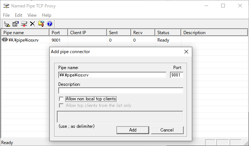The height and width of the screenshot is (146, 249).
Task: Sort by the Port column header
Action: 58,33
